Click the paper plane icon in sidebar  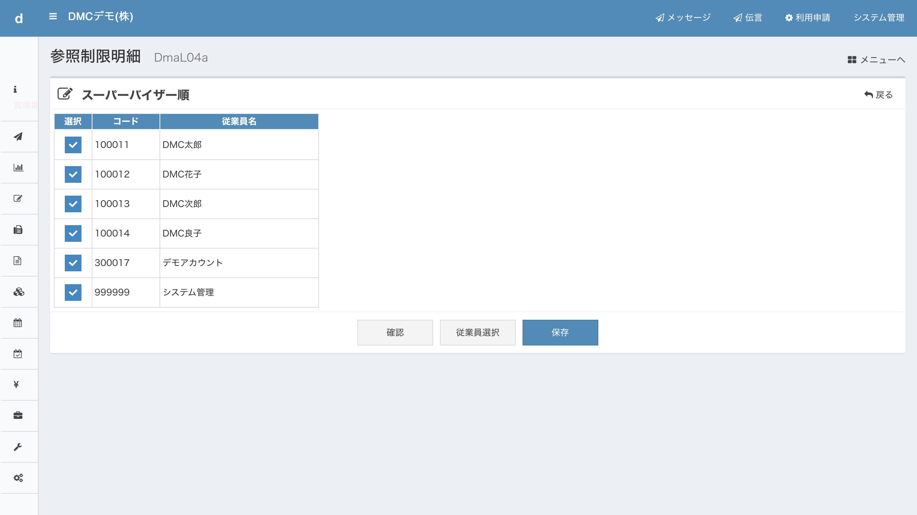(x=18, y=137)
